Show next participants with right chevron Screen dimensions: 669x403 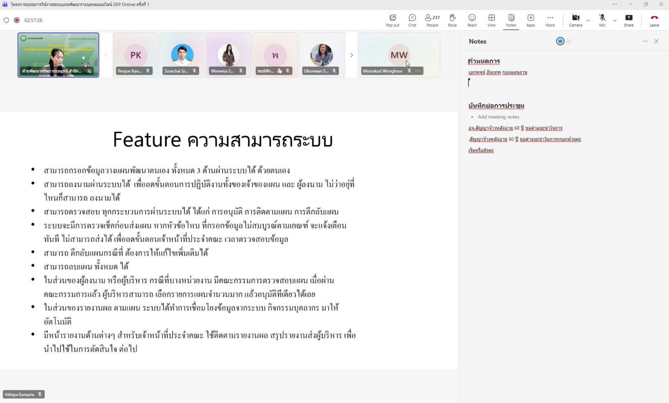point(351,55)
